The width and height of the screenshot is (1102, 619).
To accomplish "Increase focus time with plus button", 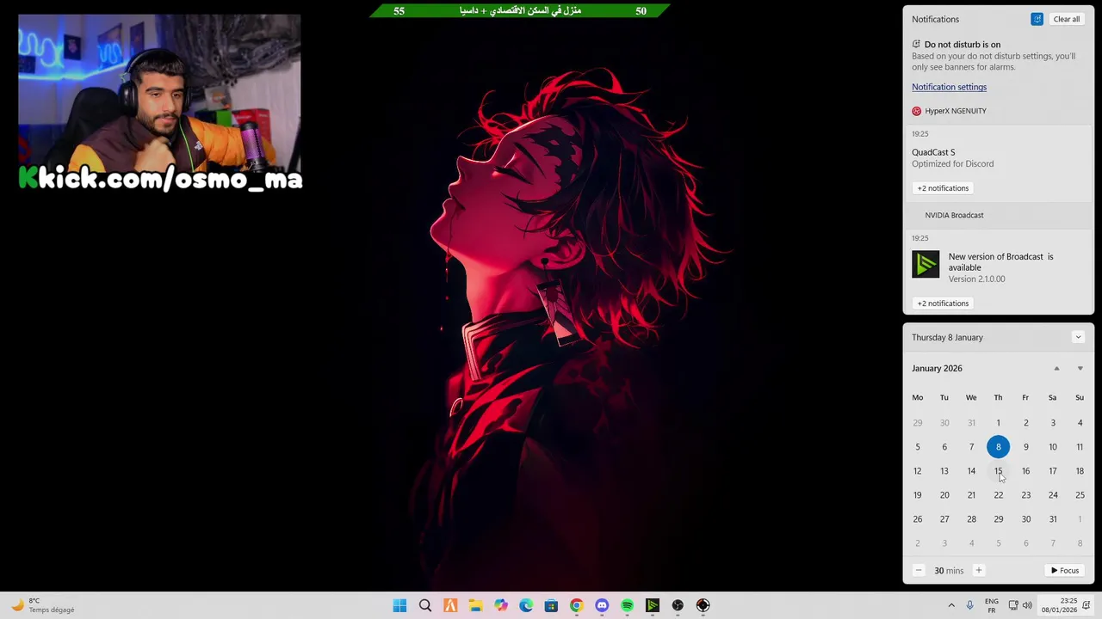I will [978, 570].
